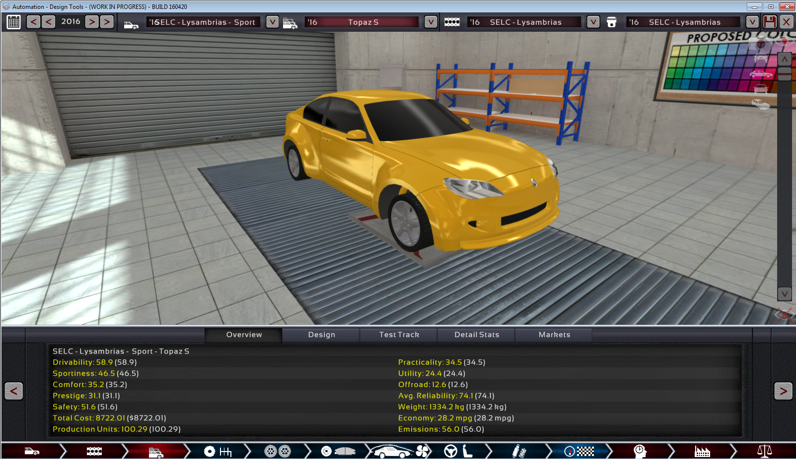Click the calendar year icon
The height and width of the screenshot is (459, 796).
[x=13, y=22]
